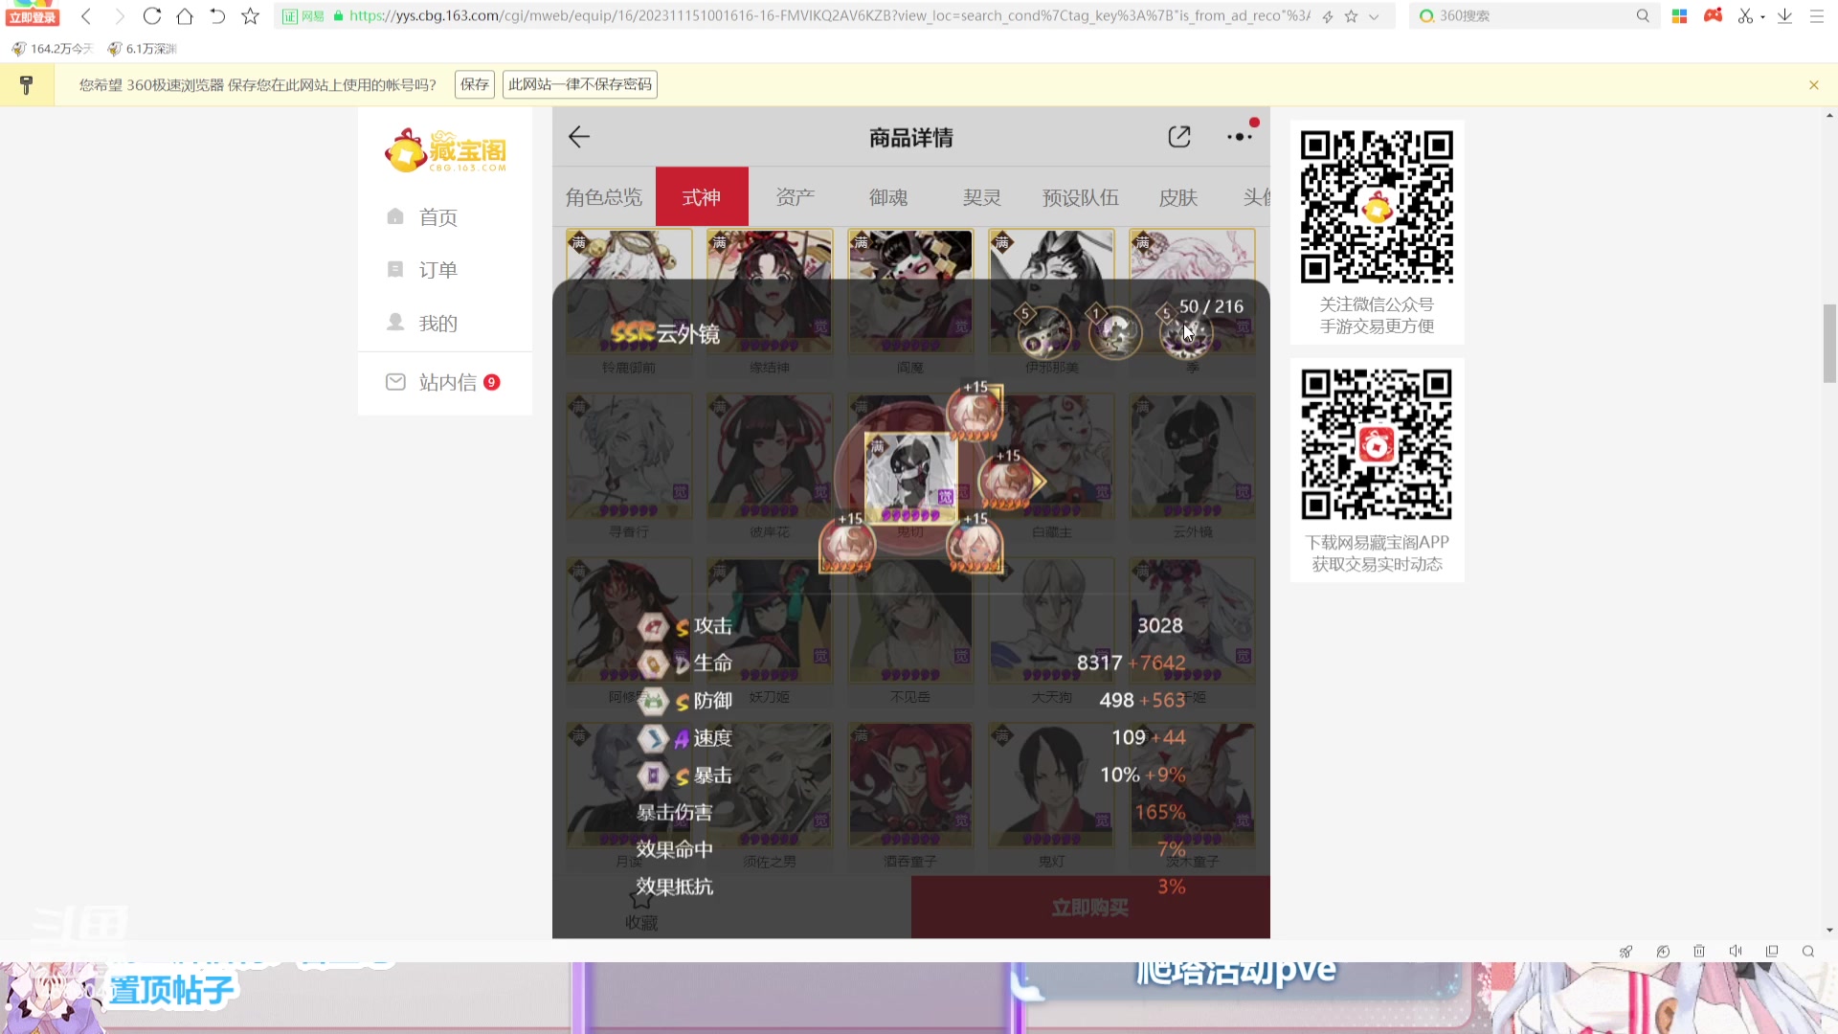1838x1034 pixels.
Task: Open 订单 in the sidebar
Action: (438, 270)
